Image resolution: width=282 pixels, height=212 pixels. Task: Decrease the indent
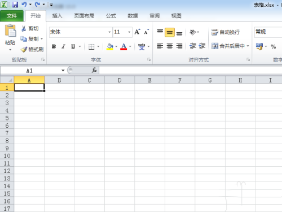[193, 46]
